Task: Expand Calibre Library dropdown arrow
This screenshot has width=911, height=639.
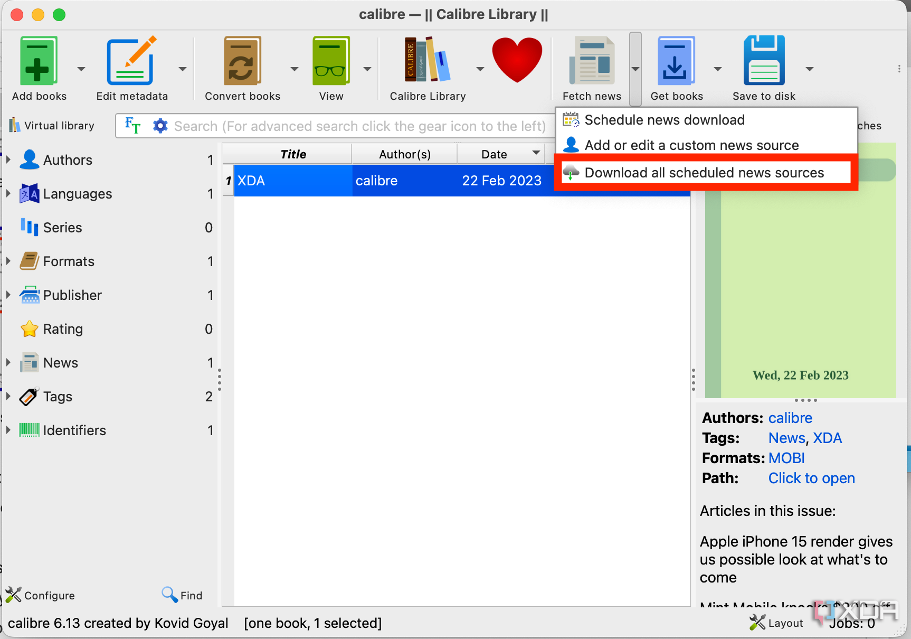Action: pyautogui.click(x=480, y=69)
